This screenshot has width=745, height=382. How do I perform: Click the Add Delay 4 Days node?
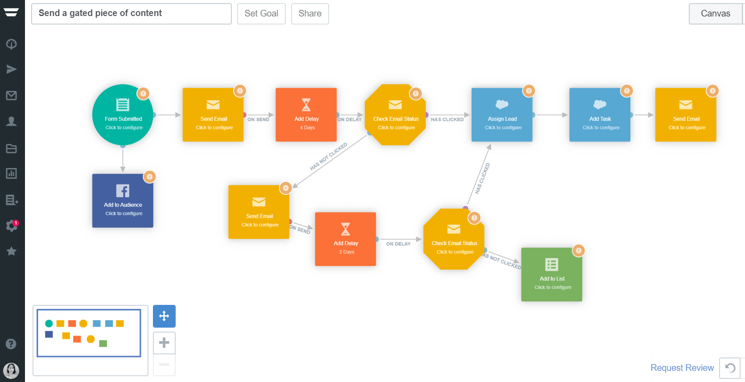(306, 115)
